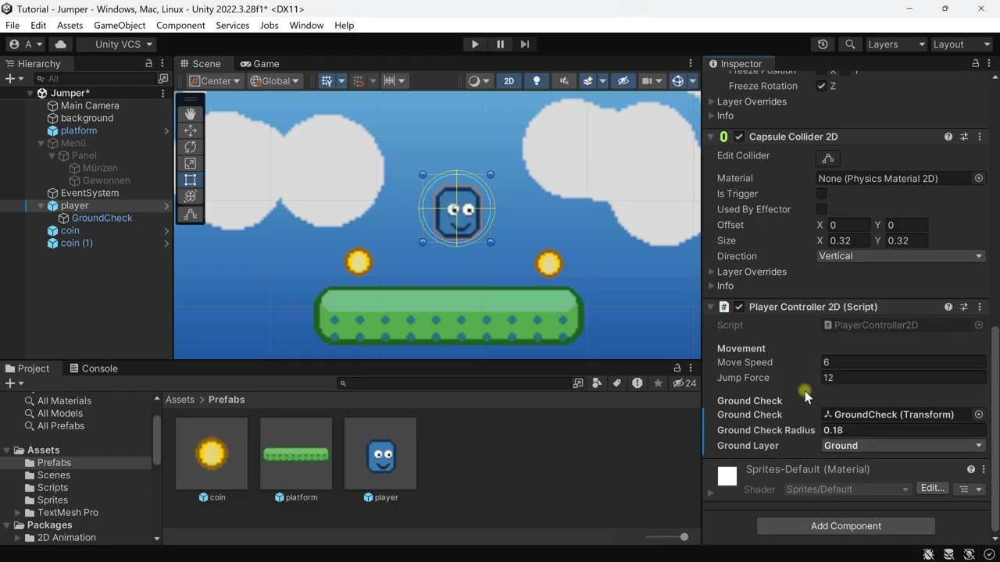Open the Ground Layer dropdown
This screenshot has width=1000, height=562.
(902, 446)
